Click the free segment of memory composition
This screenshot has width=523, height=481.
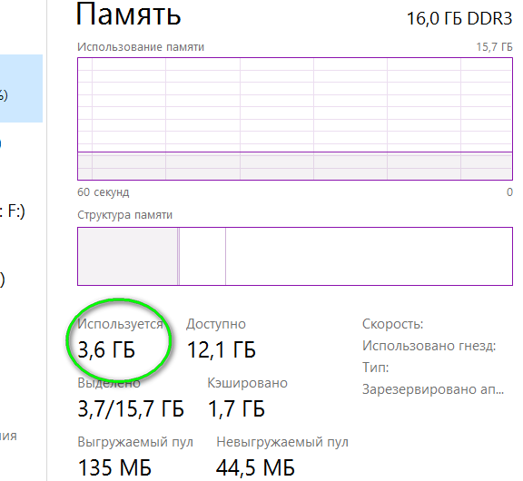coord(369,256)
